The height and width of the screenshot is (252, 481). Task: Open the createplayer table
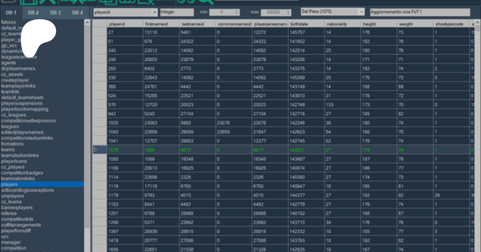point(15,80)
